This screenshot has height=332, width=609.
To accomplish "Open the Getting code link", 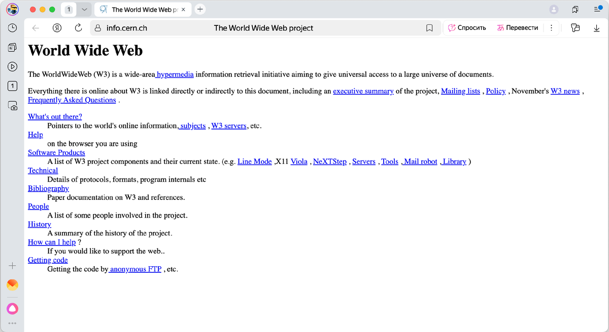I will pos(48,260).
